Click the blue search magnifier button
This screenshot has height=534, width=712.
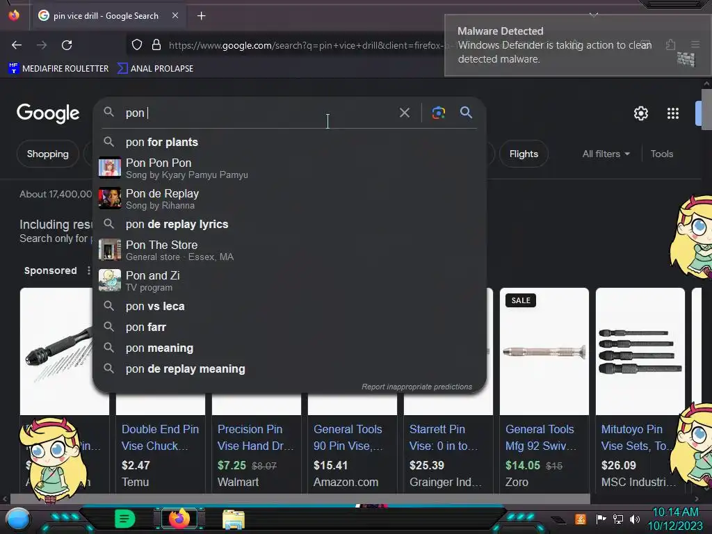coord(466,112)
